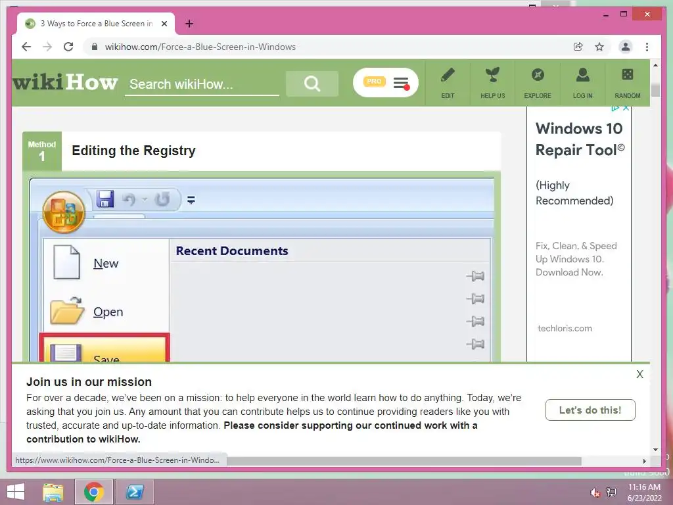The image size is (673, 505).
Task: Click vertical scrollbar down arrow
Action: click(x=655, y=450)
